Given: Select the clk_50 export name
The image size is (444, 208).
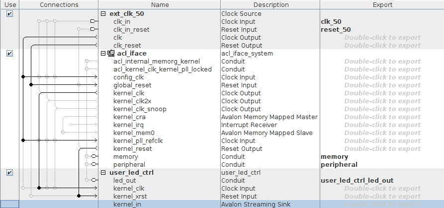Looking at the screenshot, I should tap(331, 22).
